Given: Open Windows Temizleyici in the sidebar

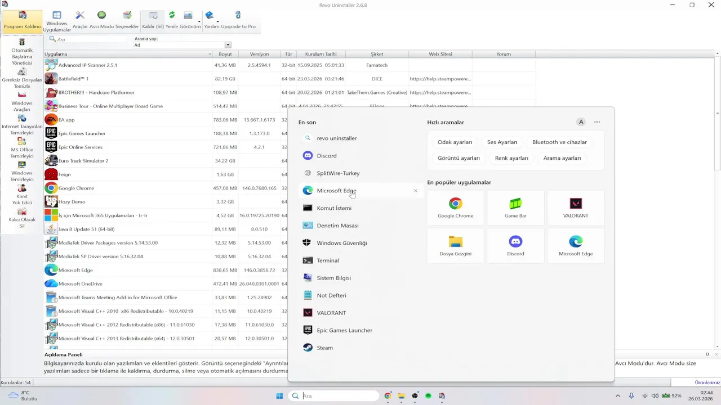Looking at the screenshot, I should 22,172.
